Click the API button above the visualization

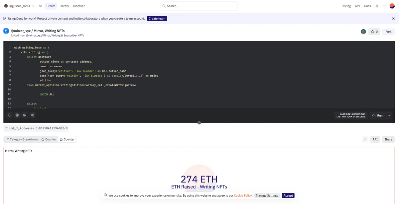pyautogui.click(x=375, y=139)
